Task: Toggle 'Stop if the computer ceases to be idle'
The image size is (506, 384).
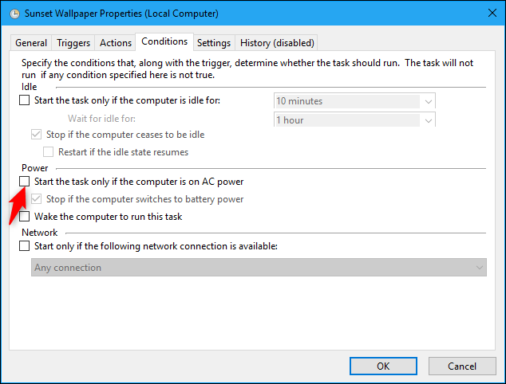Action: [37, 135]
